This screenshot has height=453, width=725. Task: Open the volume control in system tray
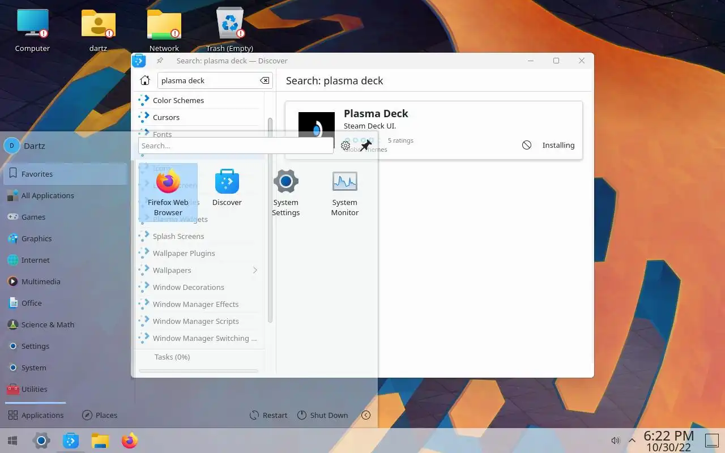(616, 441)
